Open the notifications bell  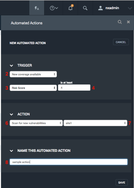(71, 8)
